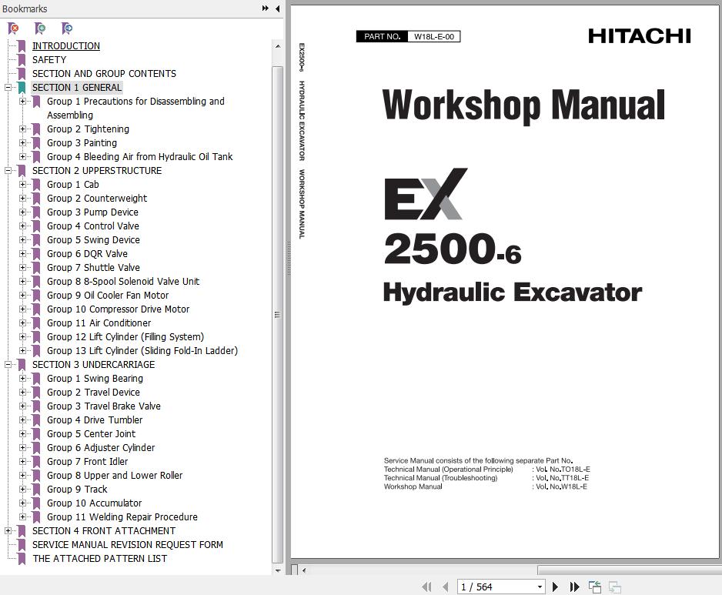The height and width of the screenshot is (595, 722).
Task: Open Group 4 Drive Tumbler bookmark
Action: [x=95, y=420]
